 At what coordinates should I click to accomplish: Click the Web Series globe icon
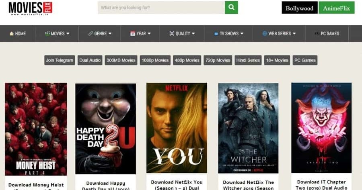click(x=265, y=33)
